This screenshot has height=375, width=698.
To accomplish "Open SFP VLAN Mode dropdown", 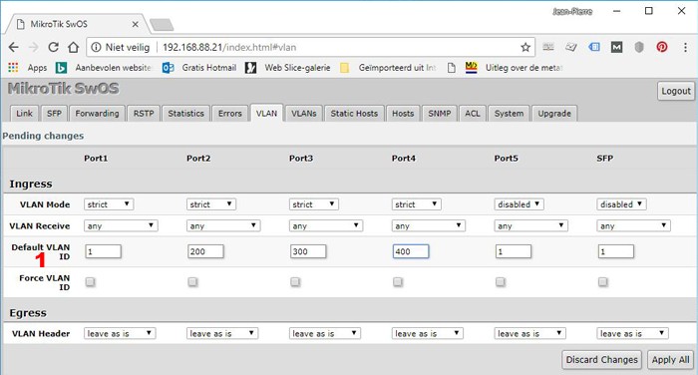I will click(621, 204).
